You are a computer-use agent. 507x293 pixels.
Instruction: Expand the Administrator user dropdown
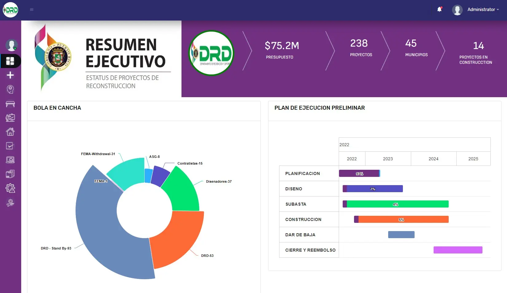pos(483,10)
